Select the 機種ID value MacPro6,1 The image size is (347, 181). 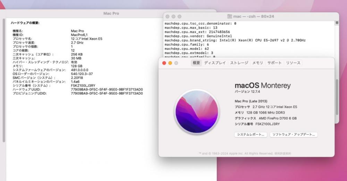tap(79, 35)
